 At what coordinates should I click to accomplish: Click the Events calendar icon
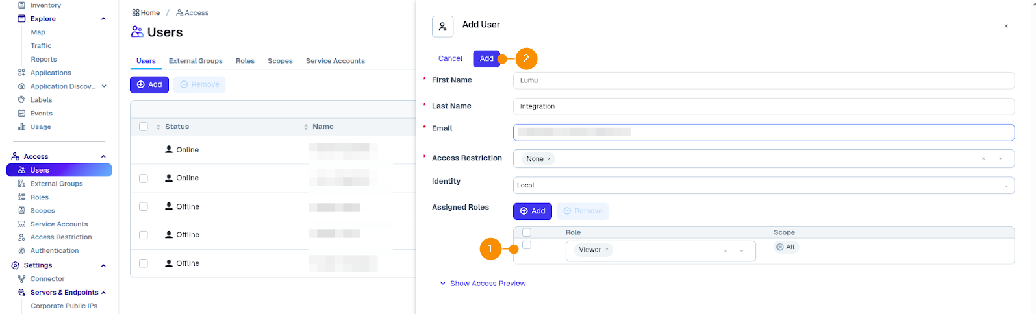click(21, 114)
